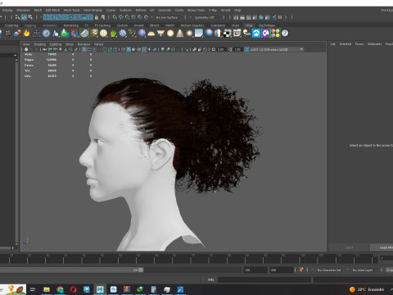Open the ACES view transform dropdown arrow
This screenshot has width=393, height=295.
tap(301, 49)
